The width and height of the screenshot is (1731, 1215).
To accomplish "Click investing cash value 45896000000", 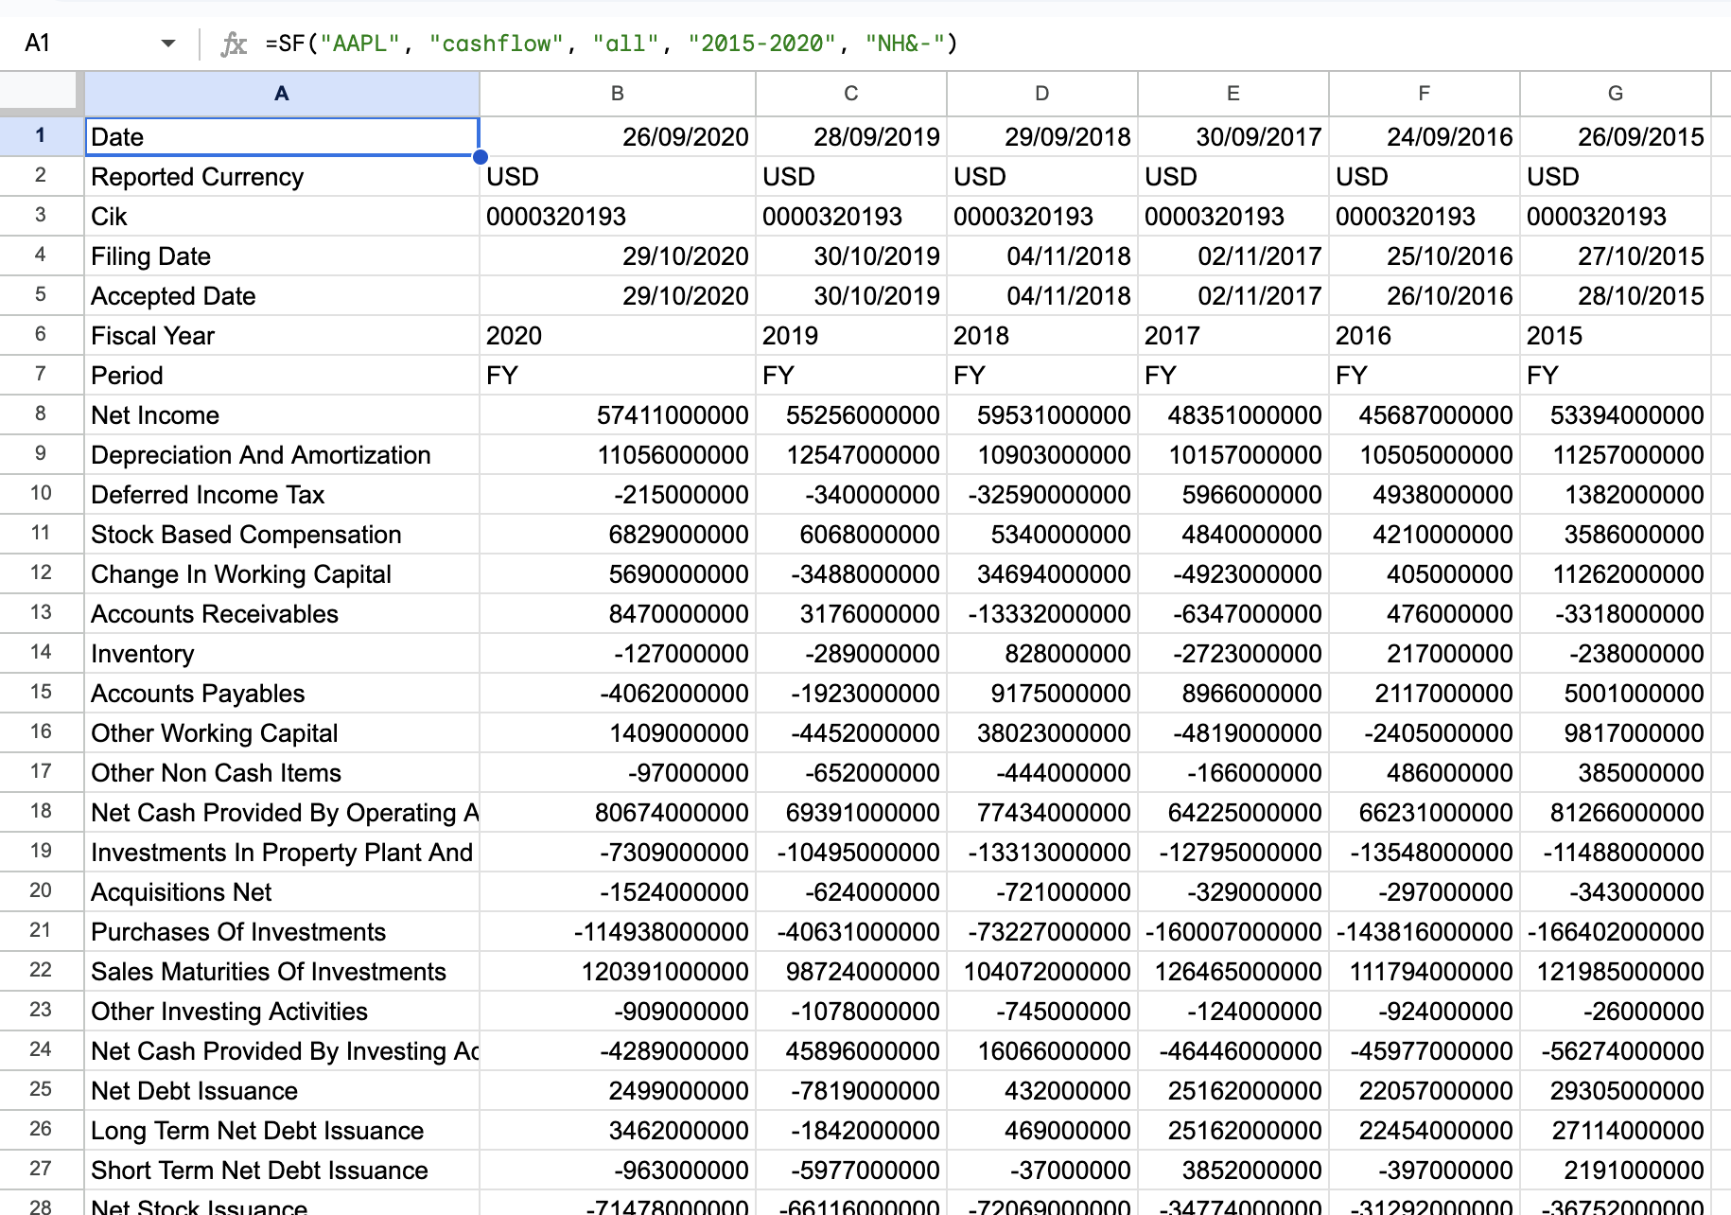I will pos(851,1051).
